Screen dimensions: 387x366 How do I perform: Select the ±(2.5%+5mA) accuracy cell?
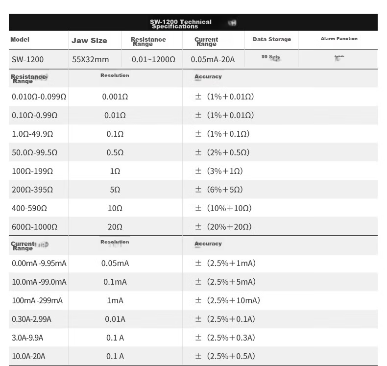[225, 282]
